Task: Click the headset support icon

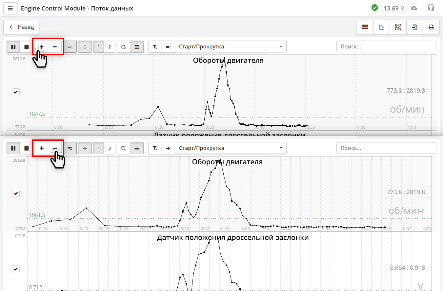Action: (431, 8)
